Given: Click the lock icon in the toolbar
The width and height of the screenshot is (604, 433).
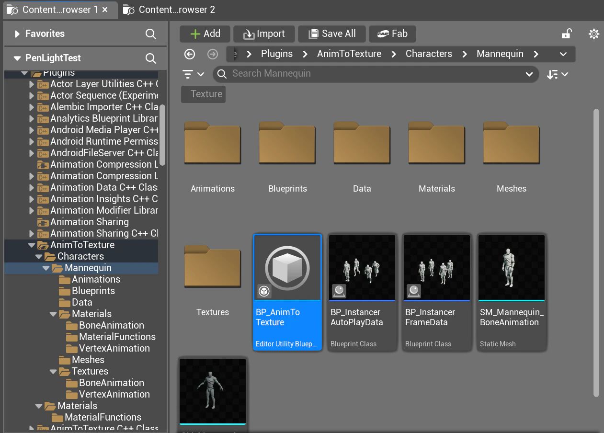Looking at the screenshot, I should (x=567, y=34).
